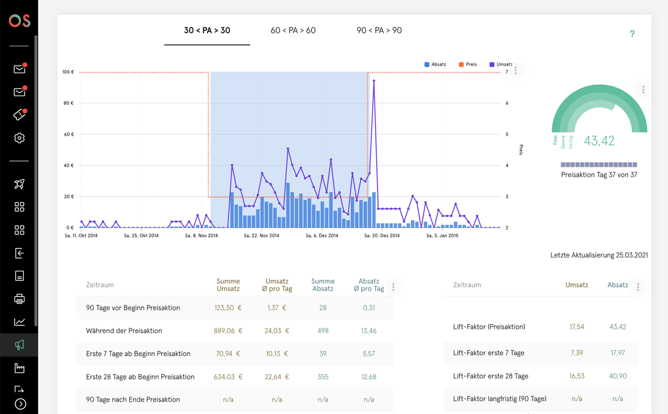
Task: Click the 'Titel' gauge ring label
Action: tap(555, 140)
